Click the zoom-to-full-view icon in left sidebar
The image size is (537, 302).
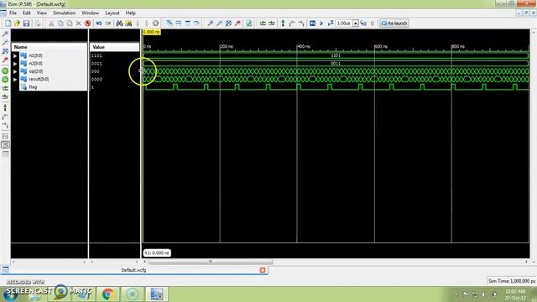[x=5, y=51]
